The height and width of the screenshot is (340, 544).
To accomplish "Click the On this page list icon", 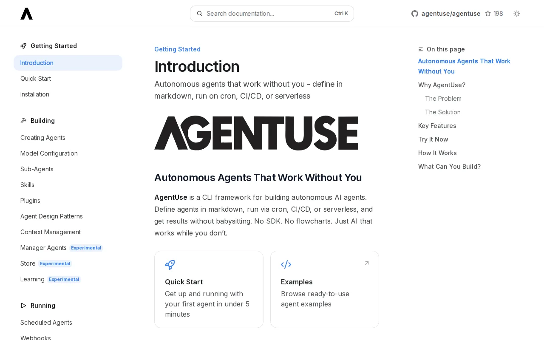I will pos(421,49).
